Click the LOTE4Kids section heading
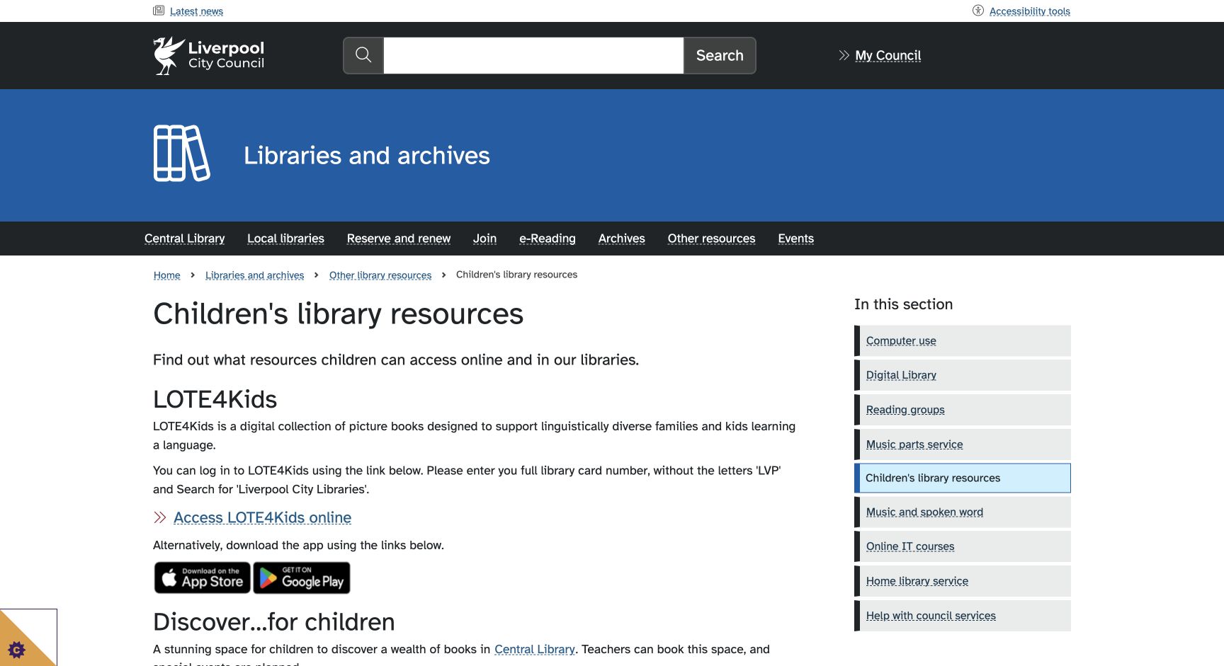 (215, 399)
